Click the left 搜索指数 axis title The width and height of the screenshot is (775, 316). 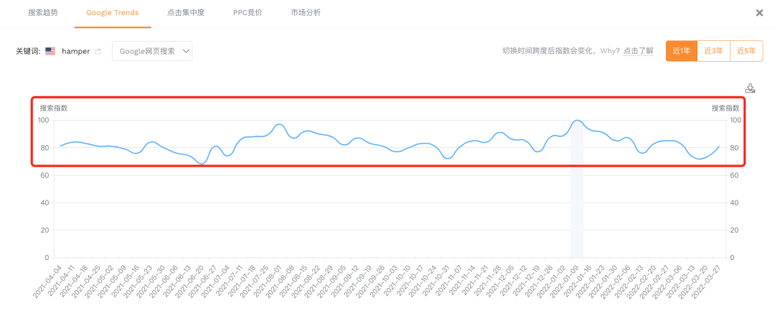click(x=53, y=108)
